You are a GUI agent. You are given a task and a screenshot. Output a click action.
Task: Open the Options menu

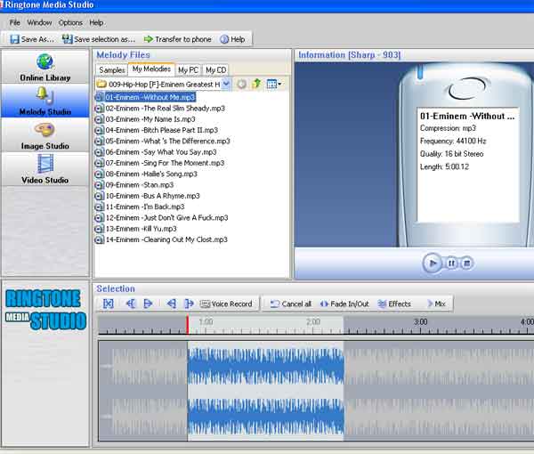coord(70,22)
